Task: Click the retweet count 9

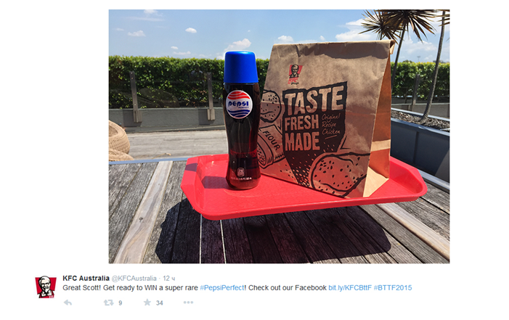Action: [120, 303]
